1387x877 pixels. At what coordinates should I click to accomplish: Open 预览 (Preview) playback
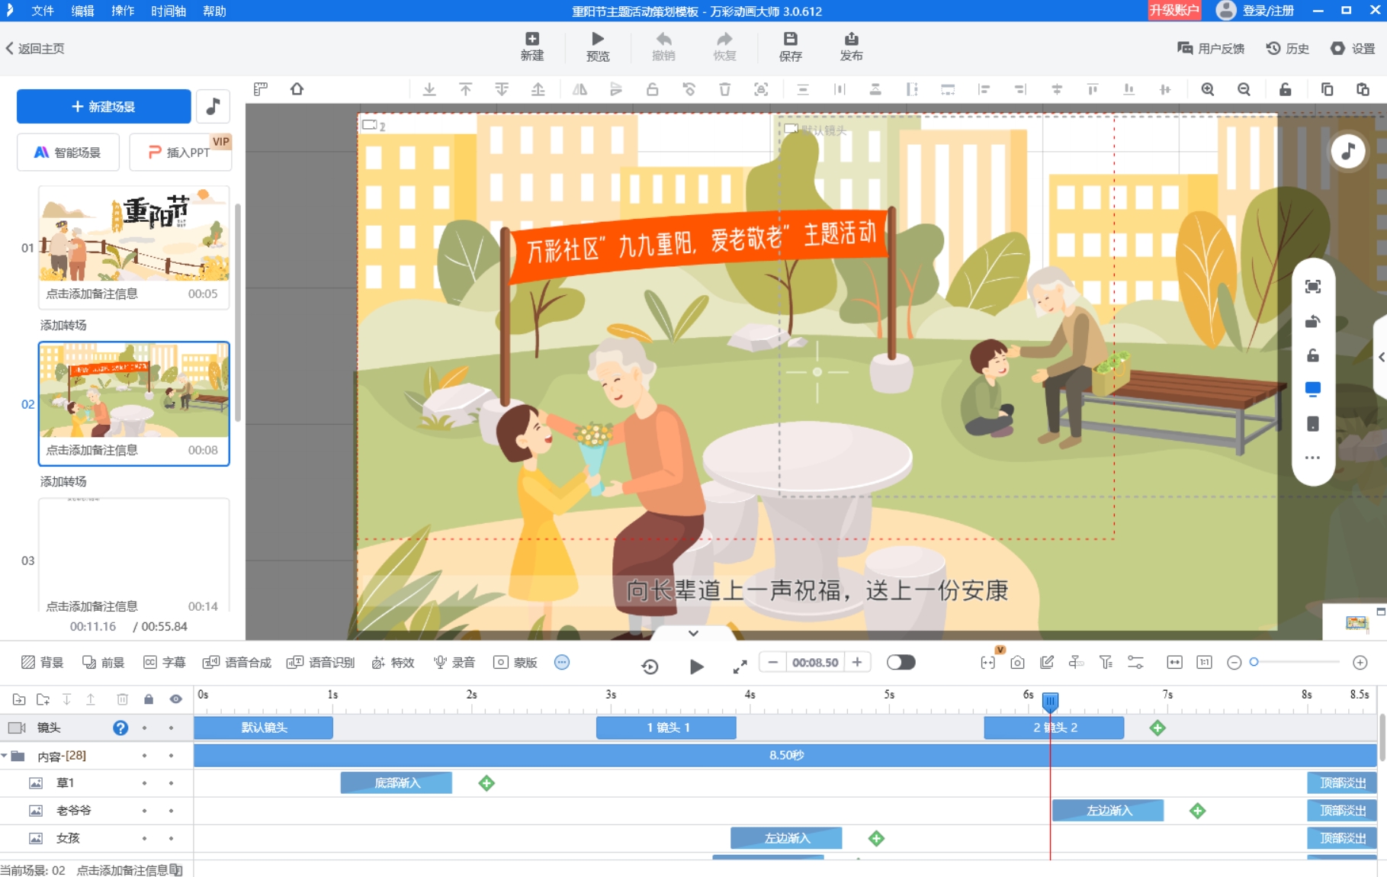click(x=597, y=47)
